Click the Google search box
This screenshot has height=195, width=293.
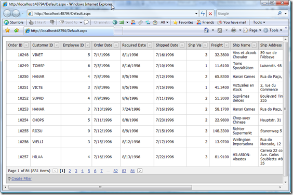[247, 13]
